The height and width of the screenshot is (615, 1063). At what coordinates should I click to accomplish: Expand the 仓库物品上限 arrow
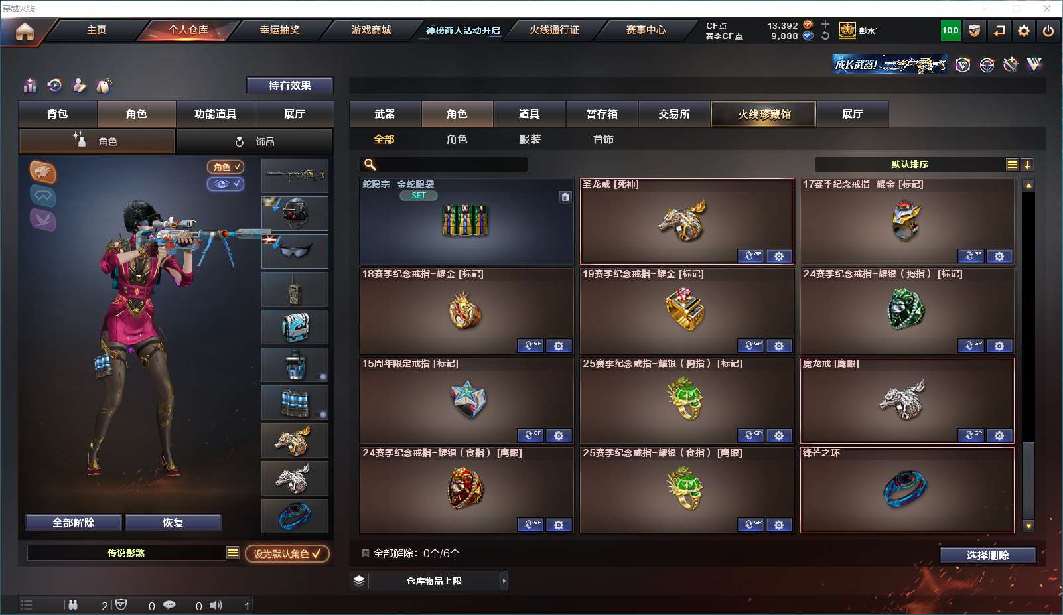click(x=504, y=581)
